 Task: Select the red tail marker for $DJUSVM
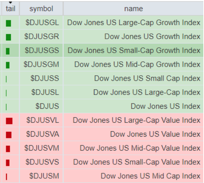(8, 149)
